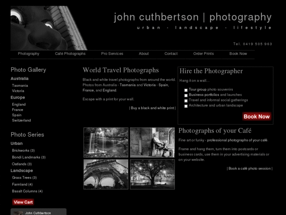Click Book Now in navigation bar
This screenshot has height=215, width=286.
(x=238, y=54)
